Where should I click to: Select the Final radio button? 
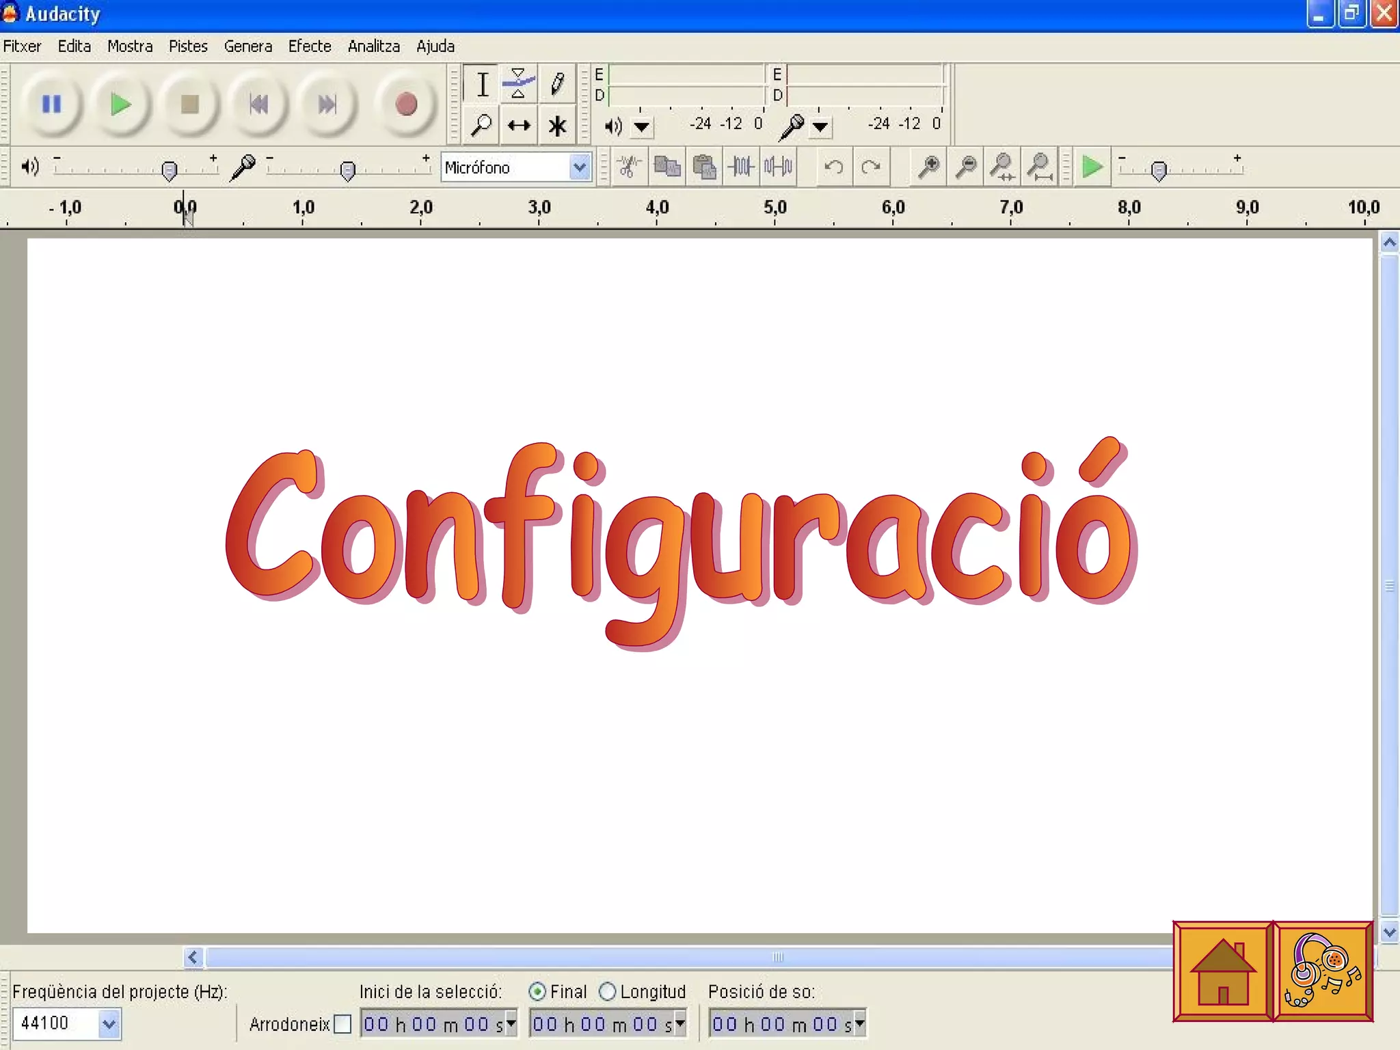(537, 991)
